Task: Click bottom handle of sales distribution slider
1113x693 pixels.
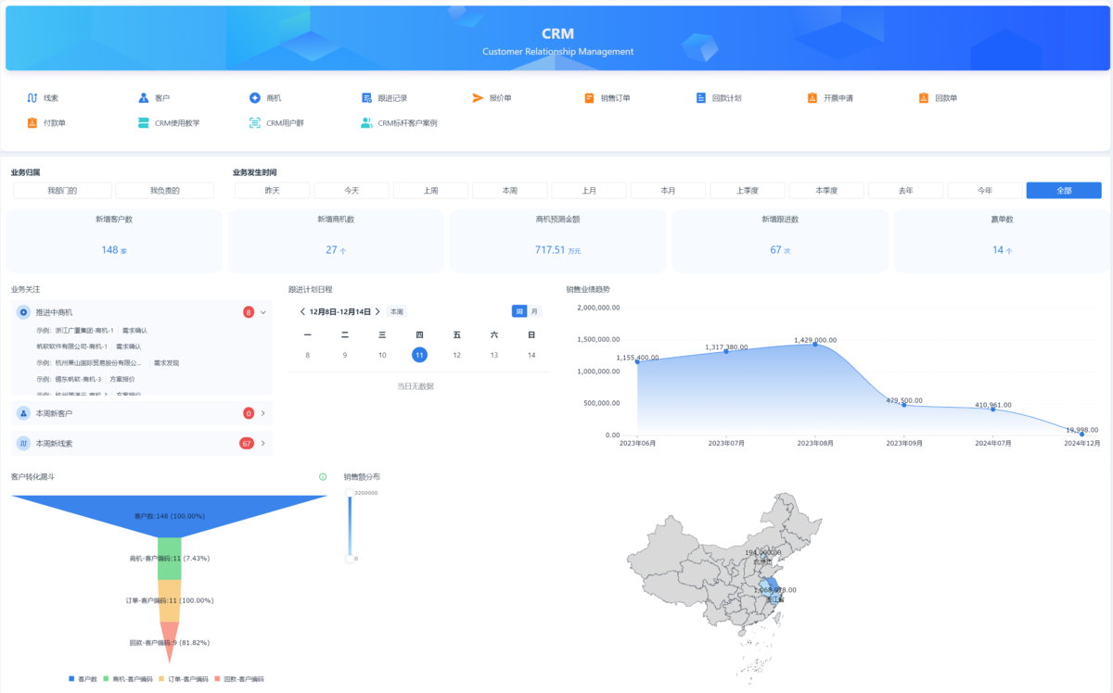Action: 350,559
